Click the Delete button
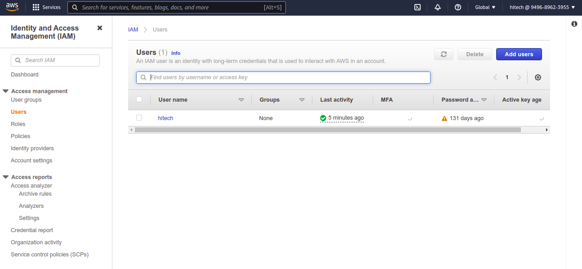This screenshot has height=269, width=582. [x=475, y=54]
